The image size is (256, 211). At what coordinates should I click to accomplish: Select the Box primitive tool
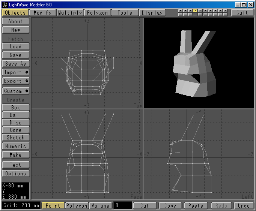(15, 108)
